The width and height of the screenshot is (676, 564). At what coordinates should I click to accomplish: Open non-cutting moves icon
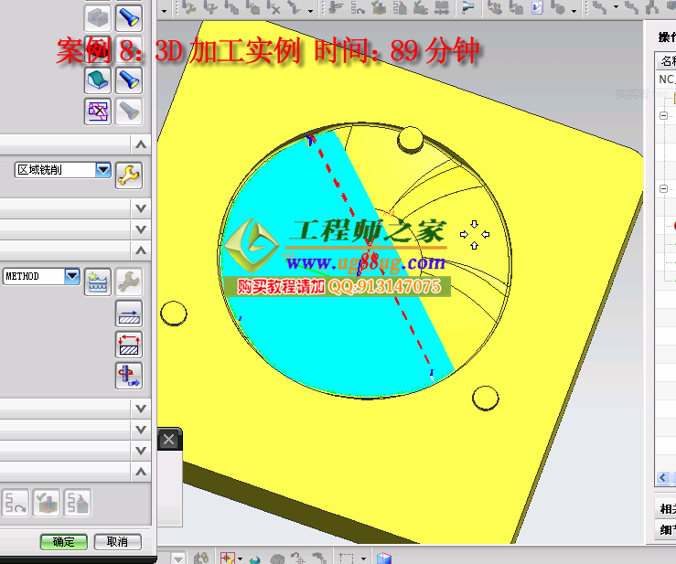coord(128,345)
